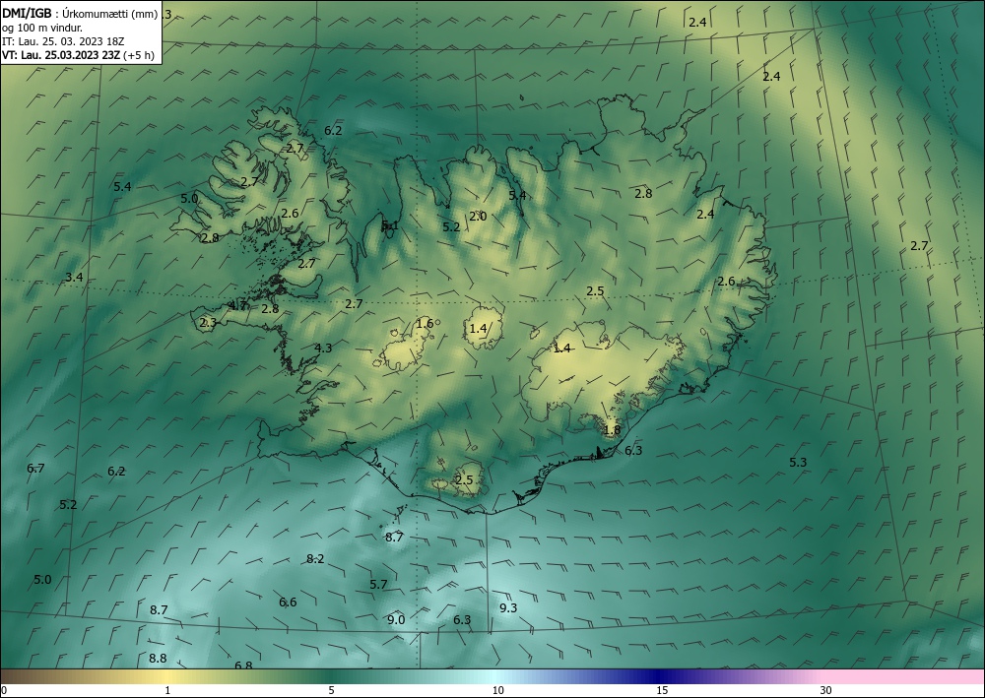Click the map value 3.4
985x698 pixels.
[74, 278]
